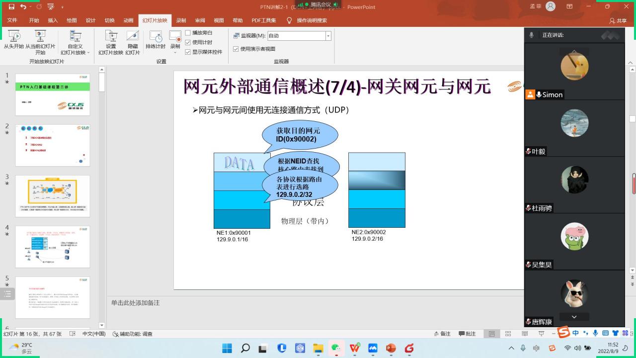
Task: Click the 备注 button in status bar
Action: tap(442, 334)
